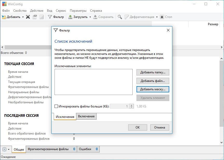Click the funnel icon in Фильтр dialog title
The image size is (224, 160).
(56, 30)
